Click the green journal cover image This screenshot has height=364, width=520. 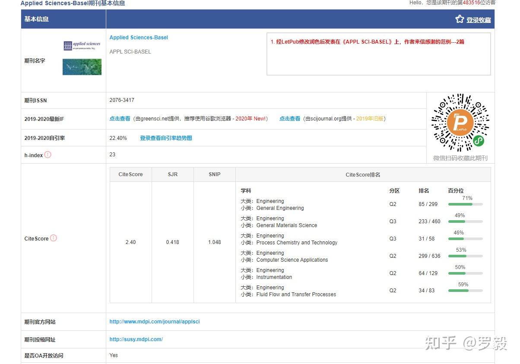point(82,67)
